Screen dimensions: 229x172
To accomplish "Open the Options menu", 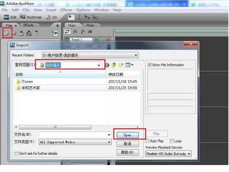I will (83, 10).
